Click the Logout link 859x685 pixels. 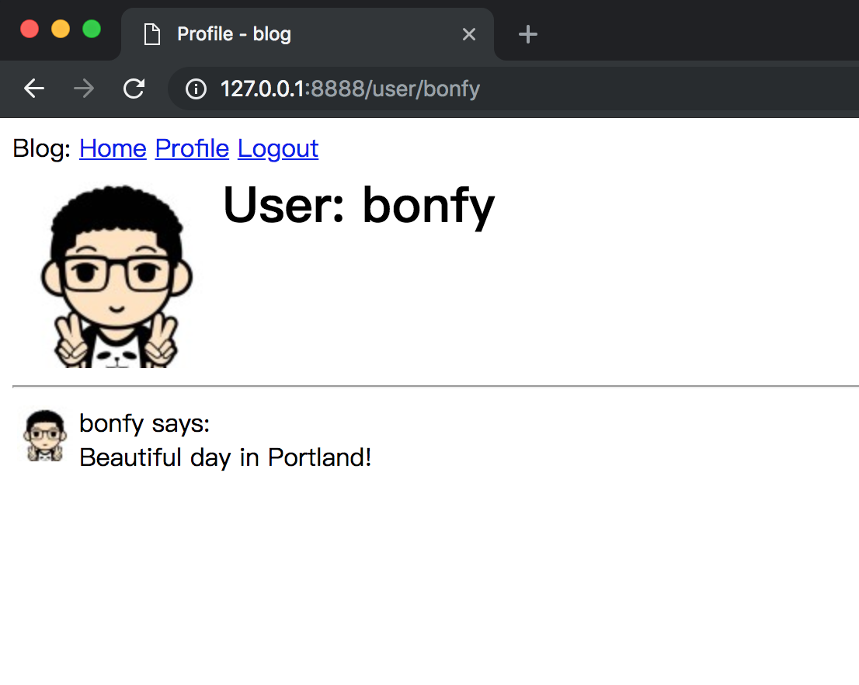(278, 148)
